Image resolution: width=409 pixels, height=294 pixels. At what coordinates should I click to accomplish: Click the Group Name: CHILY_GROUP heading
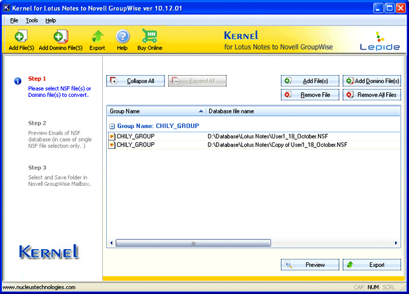click(x=158, y=126)
